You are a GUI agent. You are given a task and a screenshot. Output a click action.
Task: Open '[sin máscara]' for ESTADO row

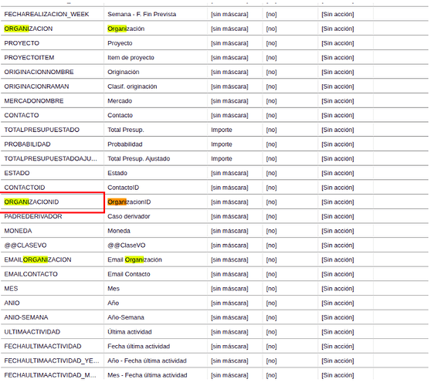click(x=229, y=174)
